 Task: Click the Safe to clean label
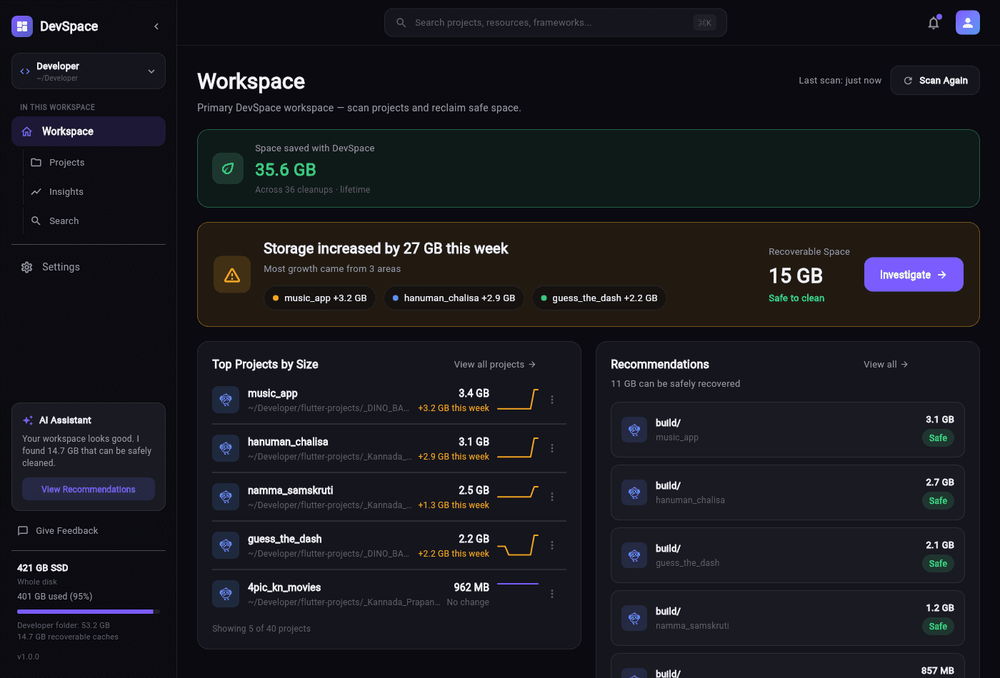[x=796, y=298]
